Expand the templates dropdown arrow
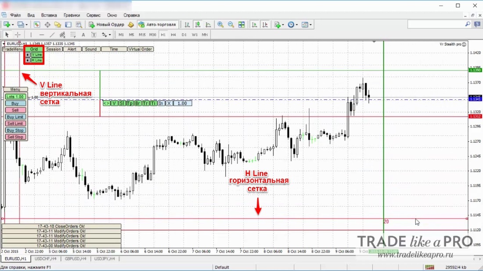This screenshot has height=271, width=483. (x=310, y=25)
